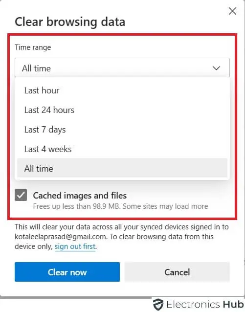
Task: Cancel clearing browsing data
Action: point(177,272)
